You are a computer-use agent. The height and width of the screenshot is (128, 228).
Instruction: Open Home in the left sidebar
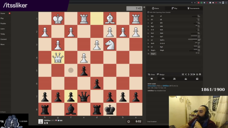click(x=2, y=14)
